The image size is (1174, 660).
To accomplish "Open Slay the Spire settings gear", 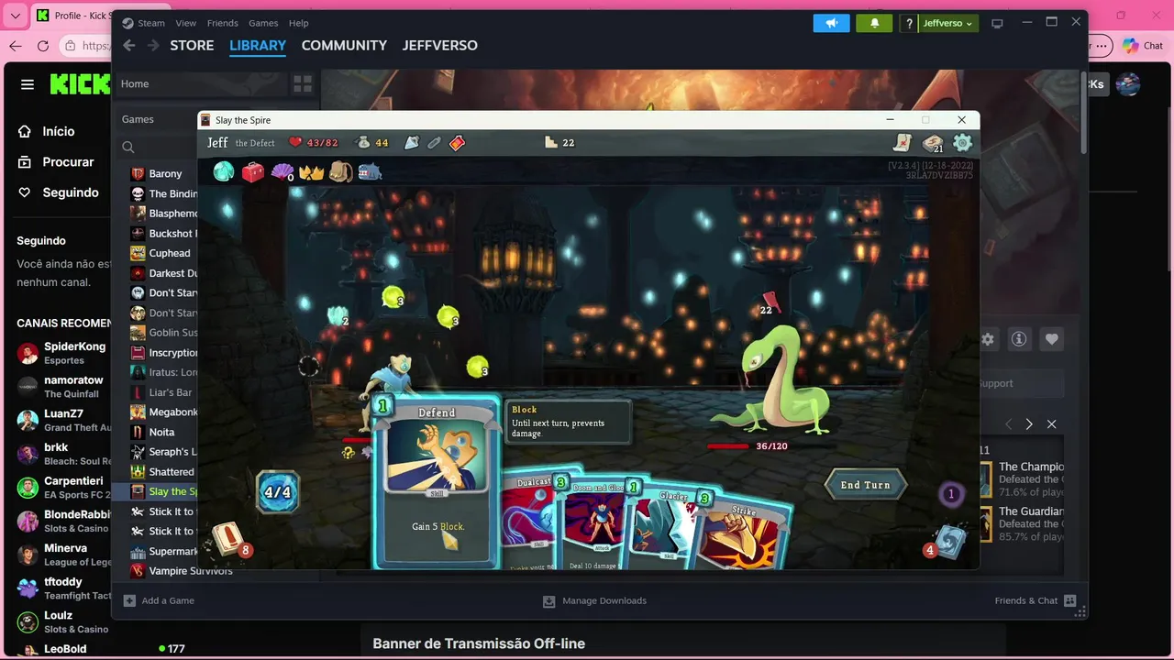I will (962, 142).
